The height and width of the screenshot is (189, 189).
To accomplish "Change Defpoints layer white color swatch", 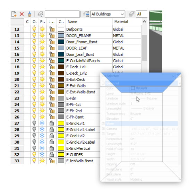I will tap(61, 29).
